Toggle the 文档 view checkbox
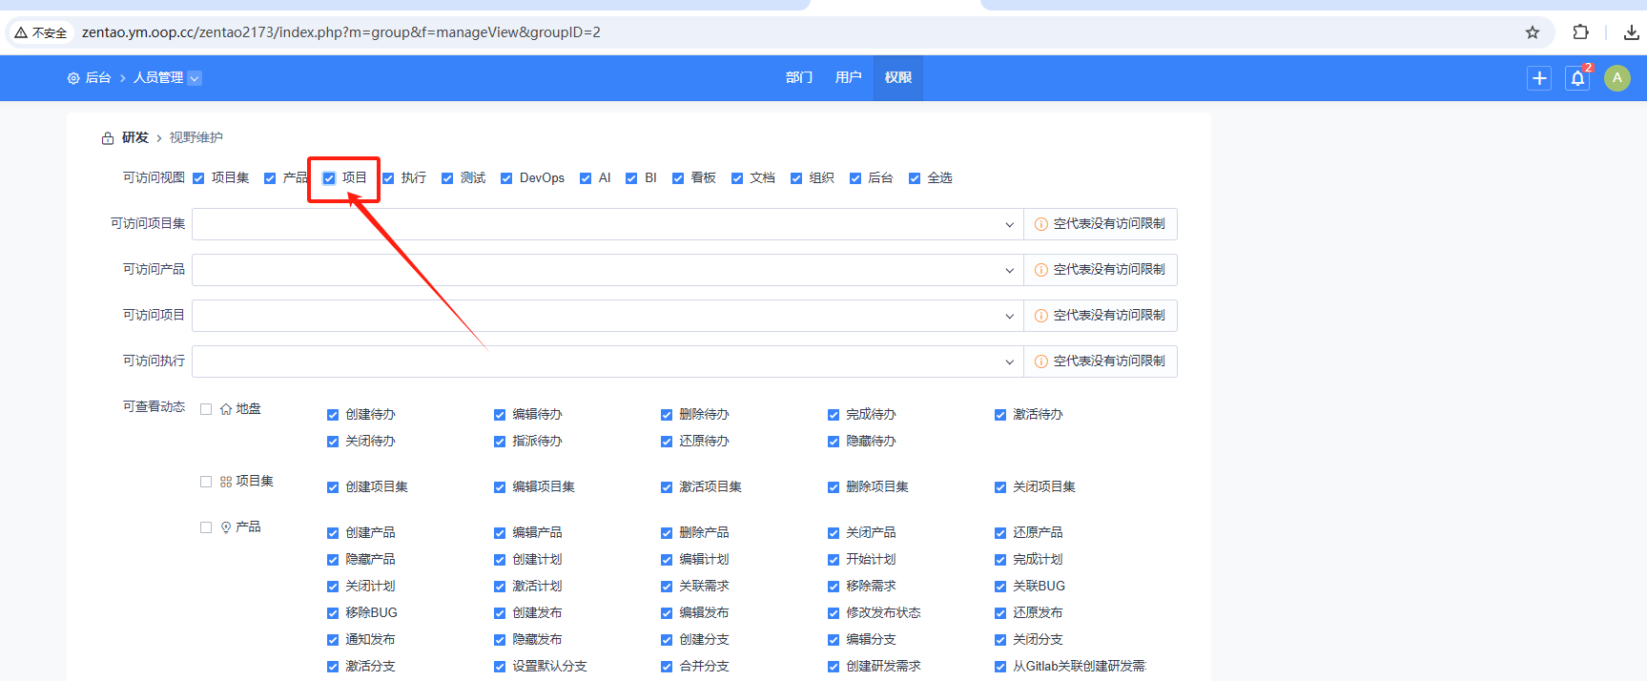Screen dimensions: 1647x681 click(x=737, y=178)
